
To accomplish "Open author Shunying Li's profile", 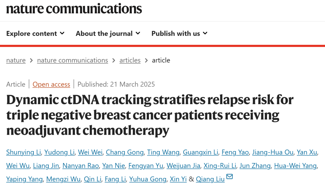I will 23,152.
